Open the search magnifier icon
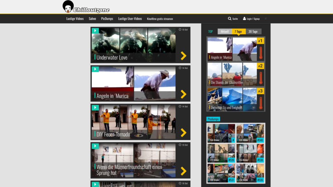 [x=230, y=19]
